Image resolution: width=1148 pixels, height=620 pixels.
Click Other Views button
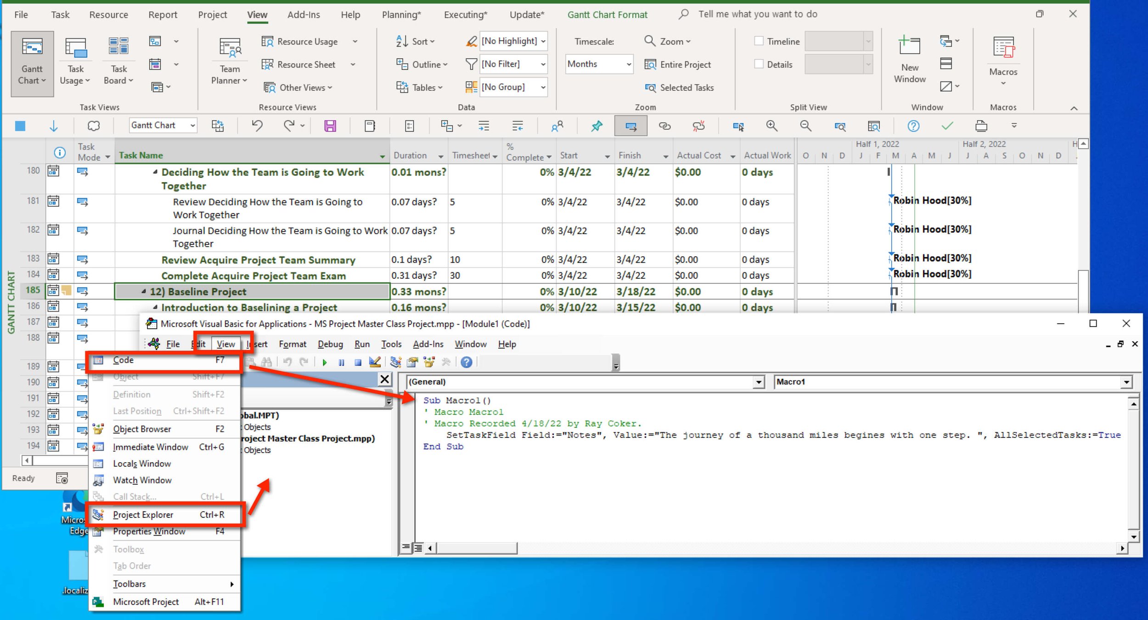tap(298, 88)
